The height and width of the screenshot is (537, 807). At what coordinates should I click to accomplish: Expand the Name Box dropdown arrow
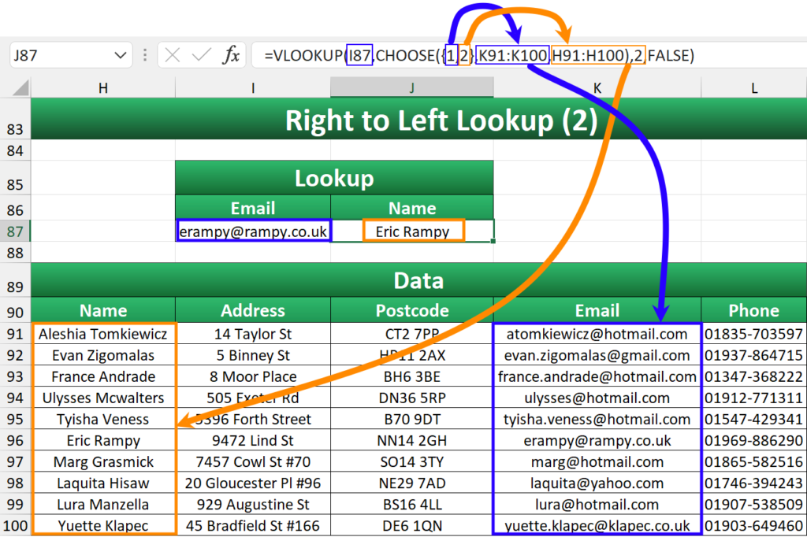[121, 55]
